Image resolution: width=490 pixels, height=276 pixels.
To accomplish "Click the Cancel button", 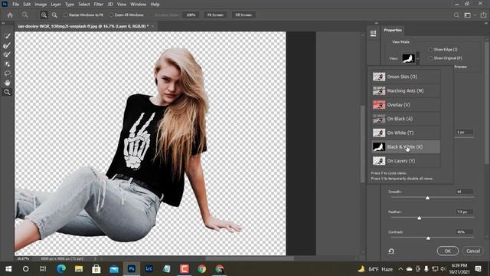I will [x=473, y=251].
